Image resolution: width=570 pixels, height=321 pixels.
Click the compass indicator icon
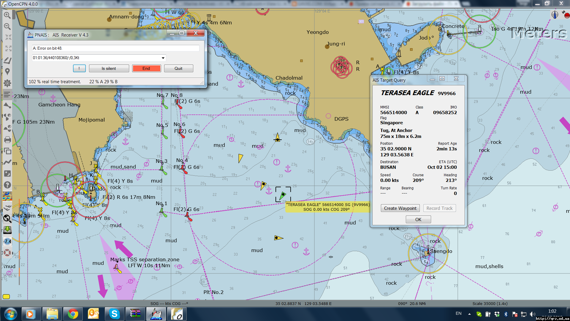click(555, 14)
